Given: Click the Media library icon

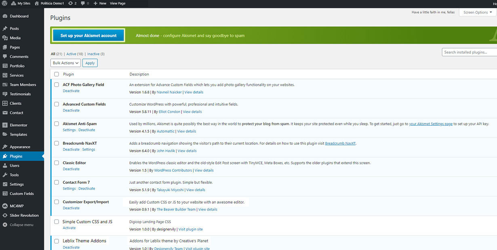Looking at the screenshot, I should (5, 38).
